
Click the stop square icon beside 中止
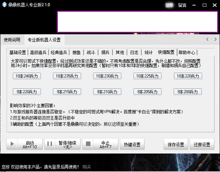pos(88,144)
